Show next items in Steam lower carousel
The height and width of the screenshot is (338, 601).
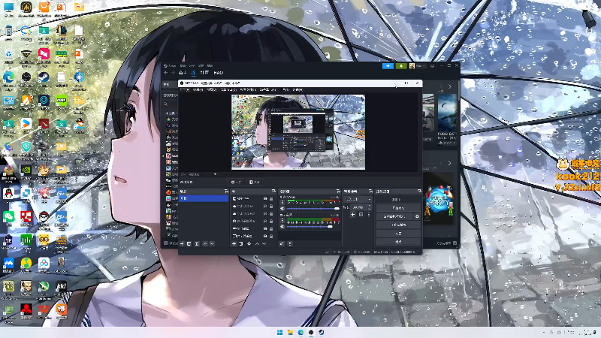[x=449, y=163]
